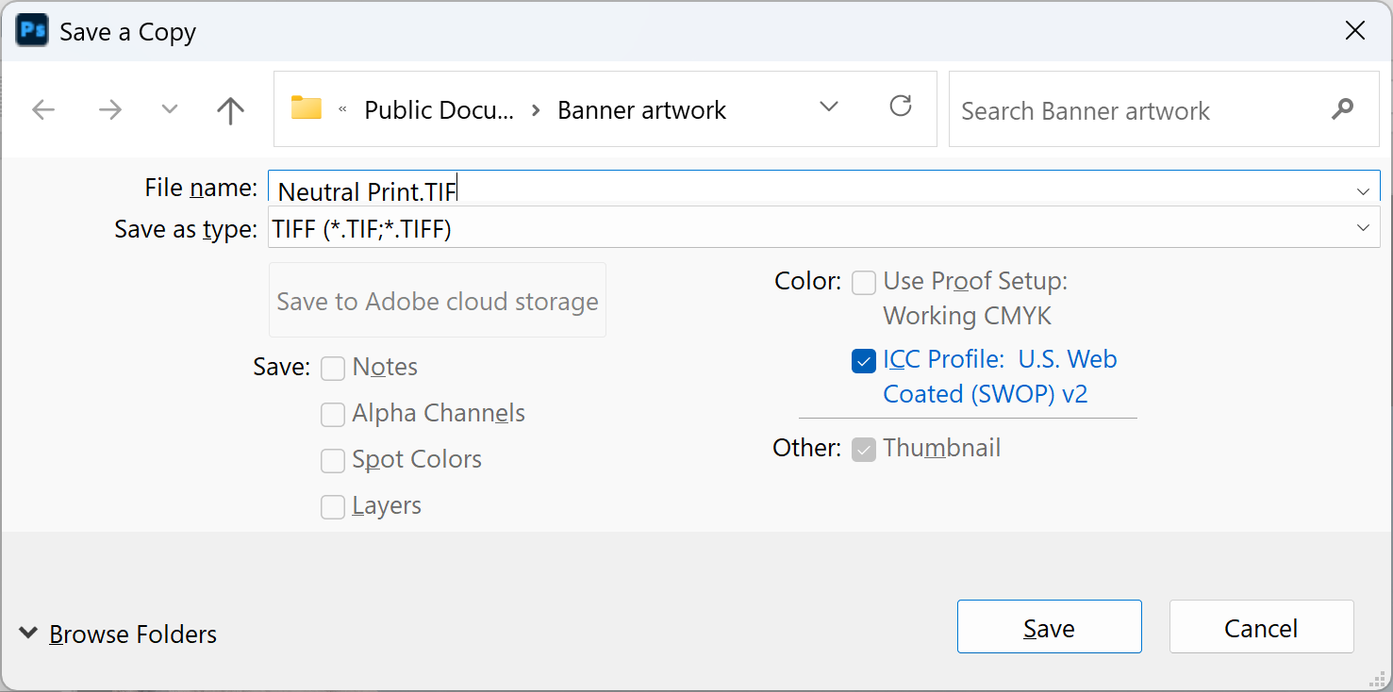Select Banner artwork breadcrumb

[641, 110]
